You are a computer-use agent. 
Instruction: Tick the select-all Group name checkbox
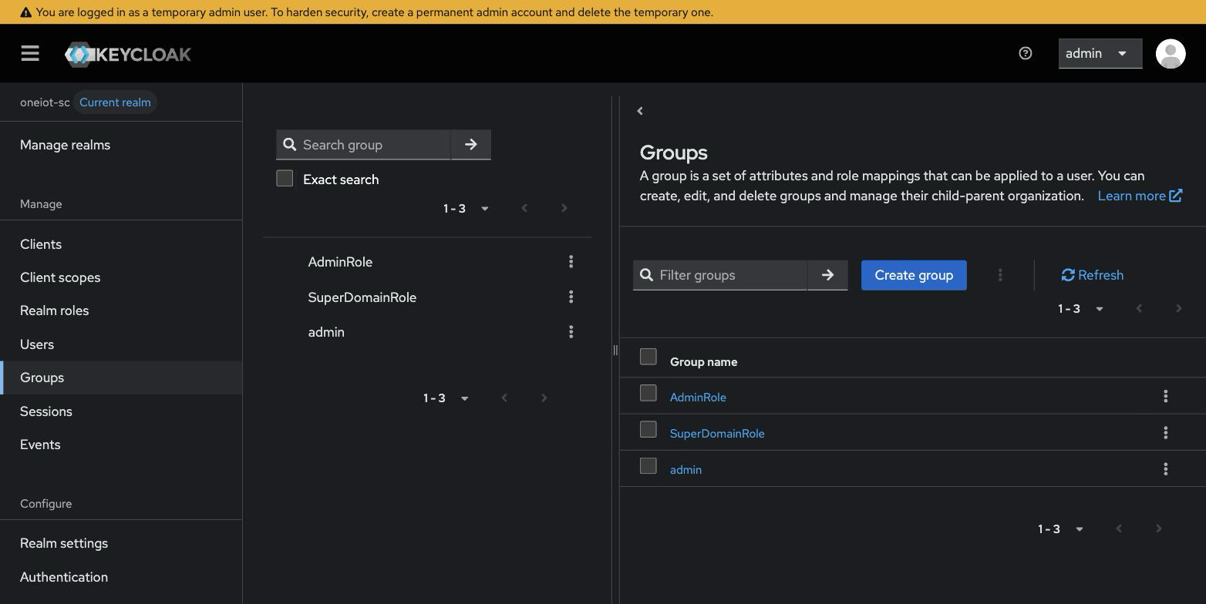[648, 357]
